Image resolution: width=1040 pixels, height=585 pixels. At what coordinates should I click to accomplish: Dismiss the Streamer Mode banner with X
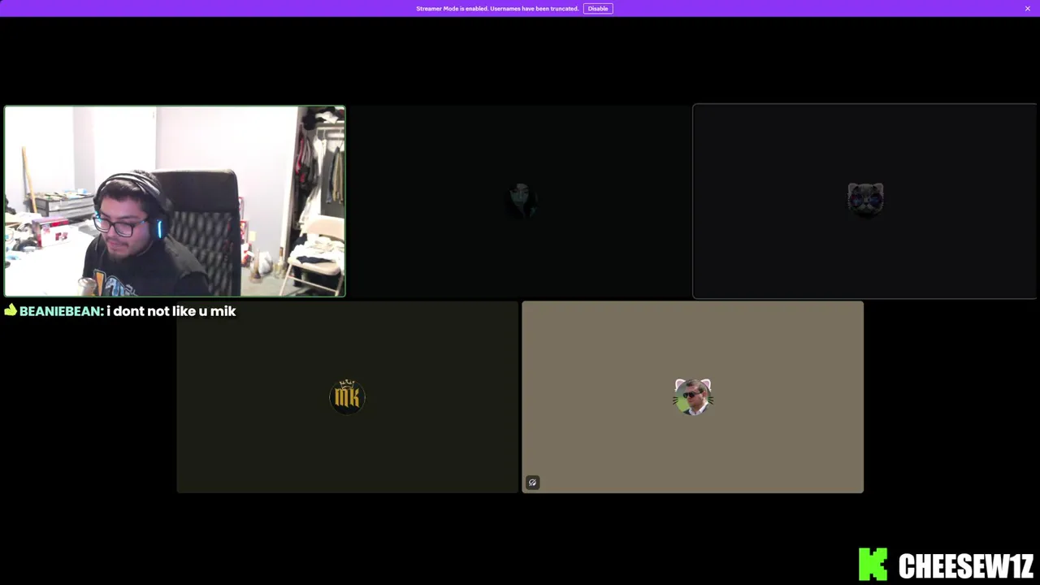pyautogui.click(x=1028, y=8)
